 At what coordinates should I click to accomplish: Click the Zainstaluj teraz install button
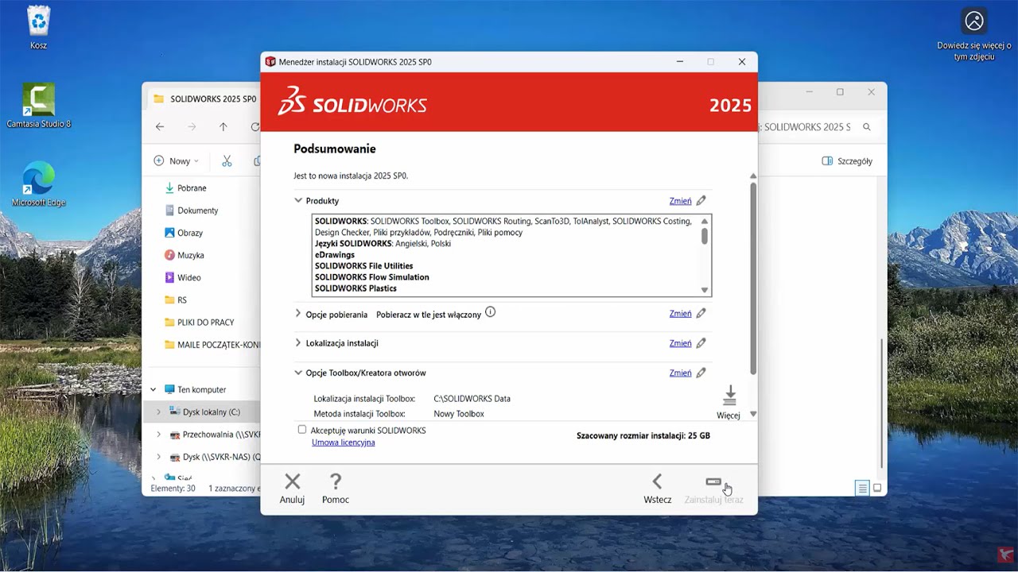(x=713, y=489)
